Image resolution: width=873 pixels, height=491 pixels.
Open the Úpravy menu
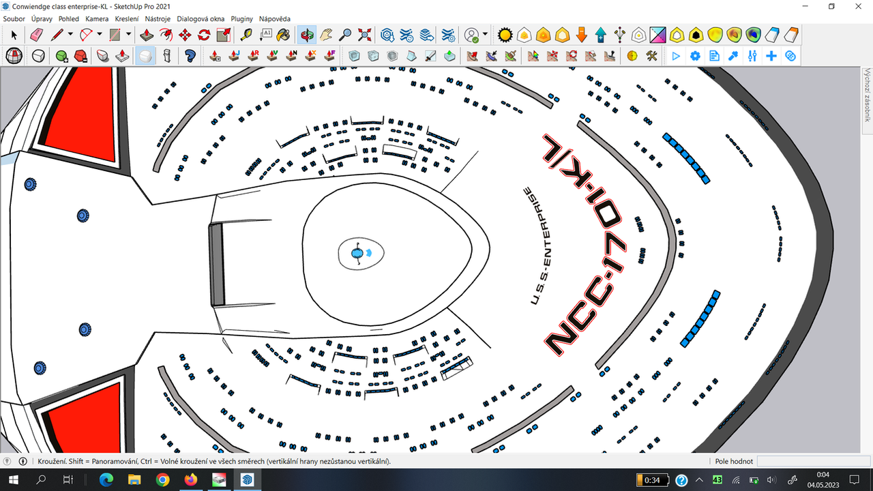coord(42,19)
